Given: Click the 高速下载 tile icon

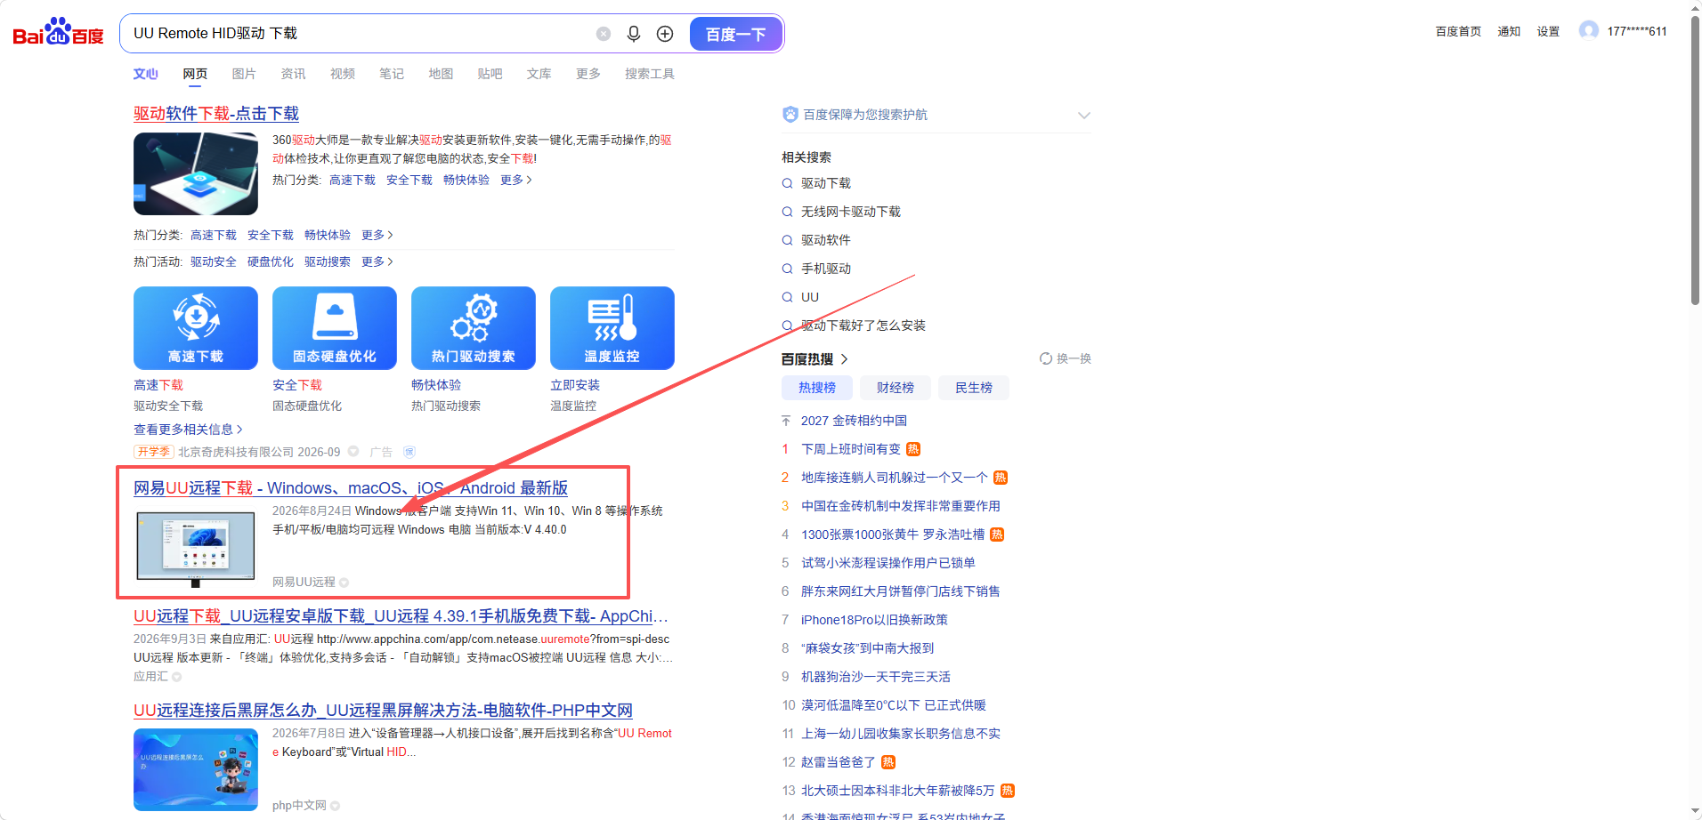Looking at the screenshot, I should tap(196, 327).
